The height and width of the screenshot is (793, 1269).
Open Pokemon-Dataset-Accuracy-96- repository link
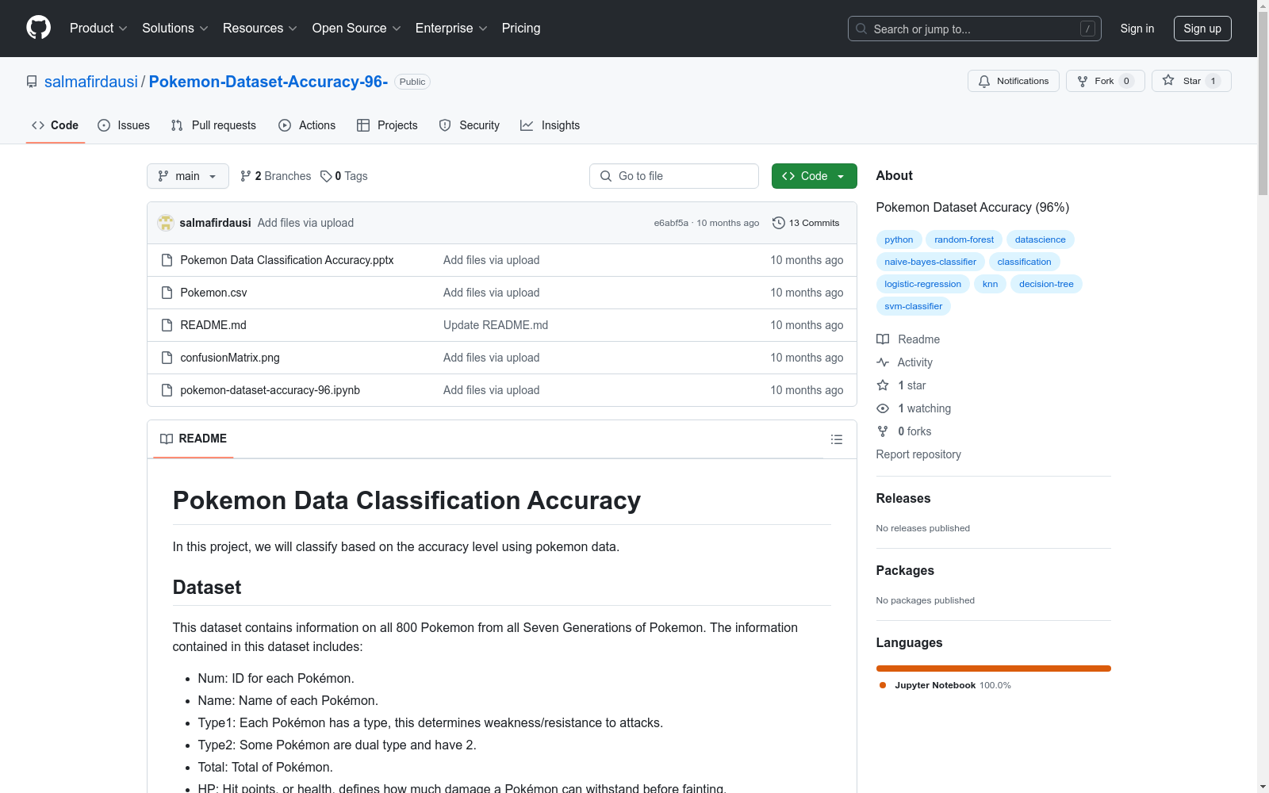tap(268, 82)
